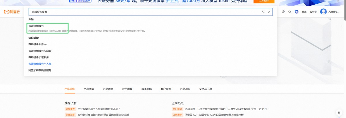Open 控制台 console link
This screenshot has height=118, width=346.
(x=313, y=12)
